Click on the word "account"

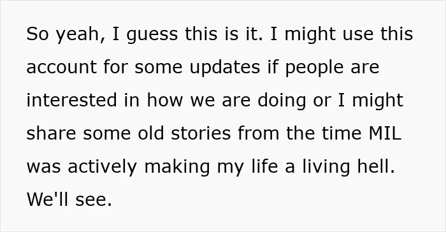coord(61,67)
